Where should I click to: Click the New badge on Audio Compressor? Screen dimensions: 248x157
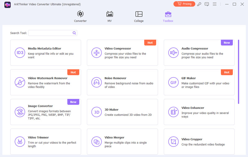pos(227,43)
